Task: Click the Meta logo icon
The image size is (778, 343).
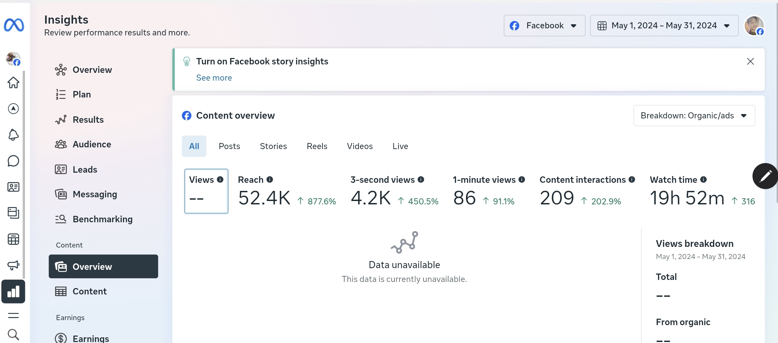Action: point(14,25)
